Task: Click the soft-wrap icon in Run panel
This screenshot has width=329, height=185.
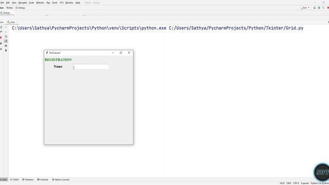Action: click(6, 36)
